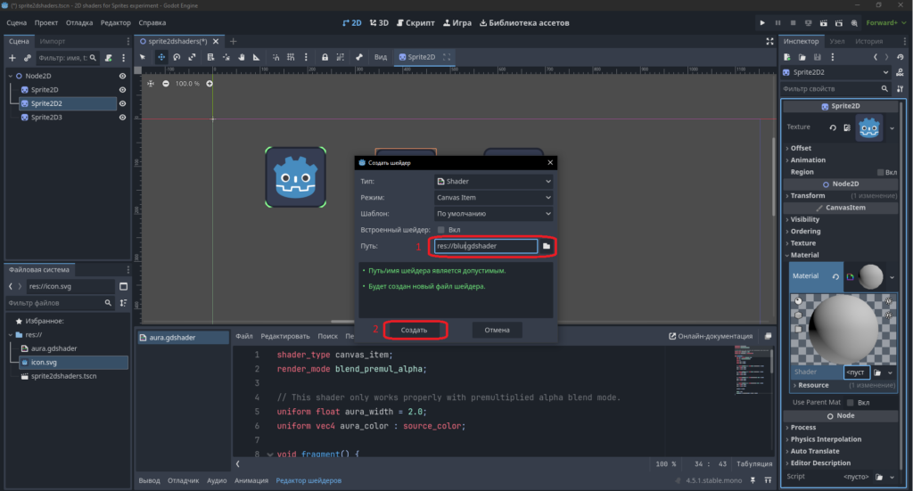Hide the Sprite2D2 node
913x491 pixels.
122,103
